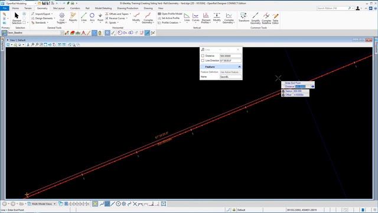Viewport: 378px width, 213px height.
Task: Open the Reverse Curves dropdown
Action: pos(116,18)
